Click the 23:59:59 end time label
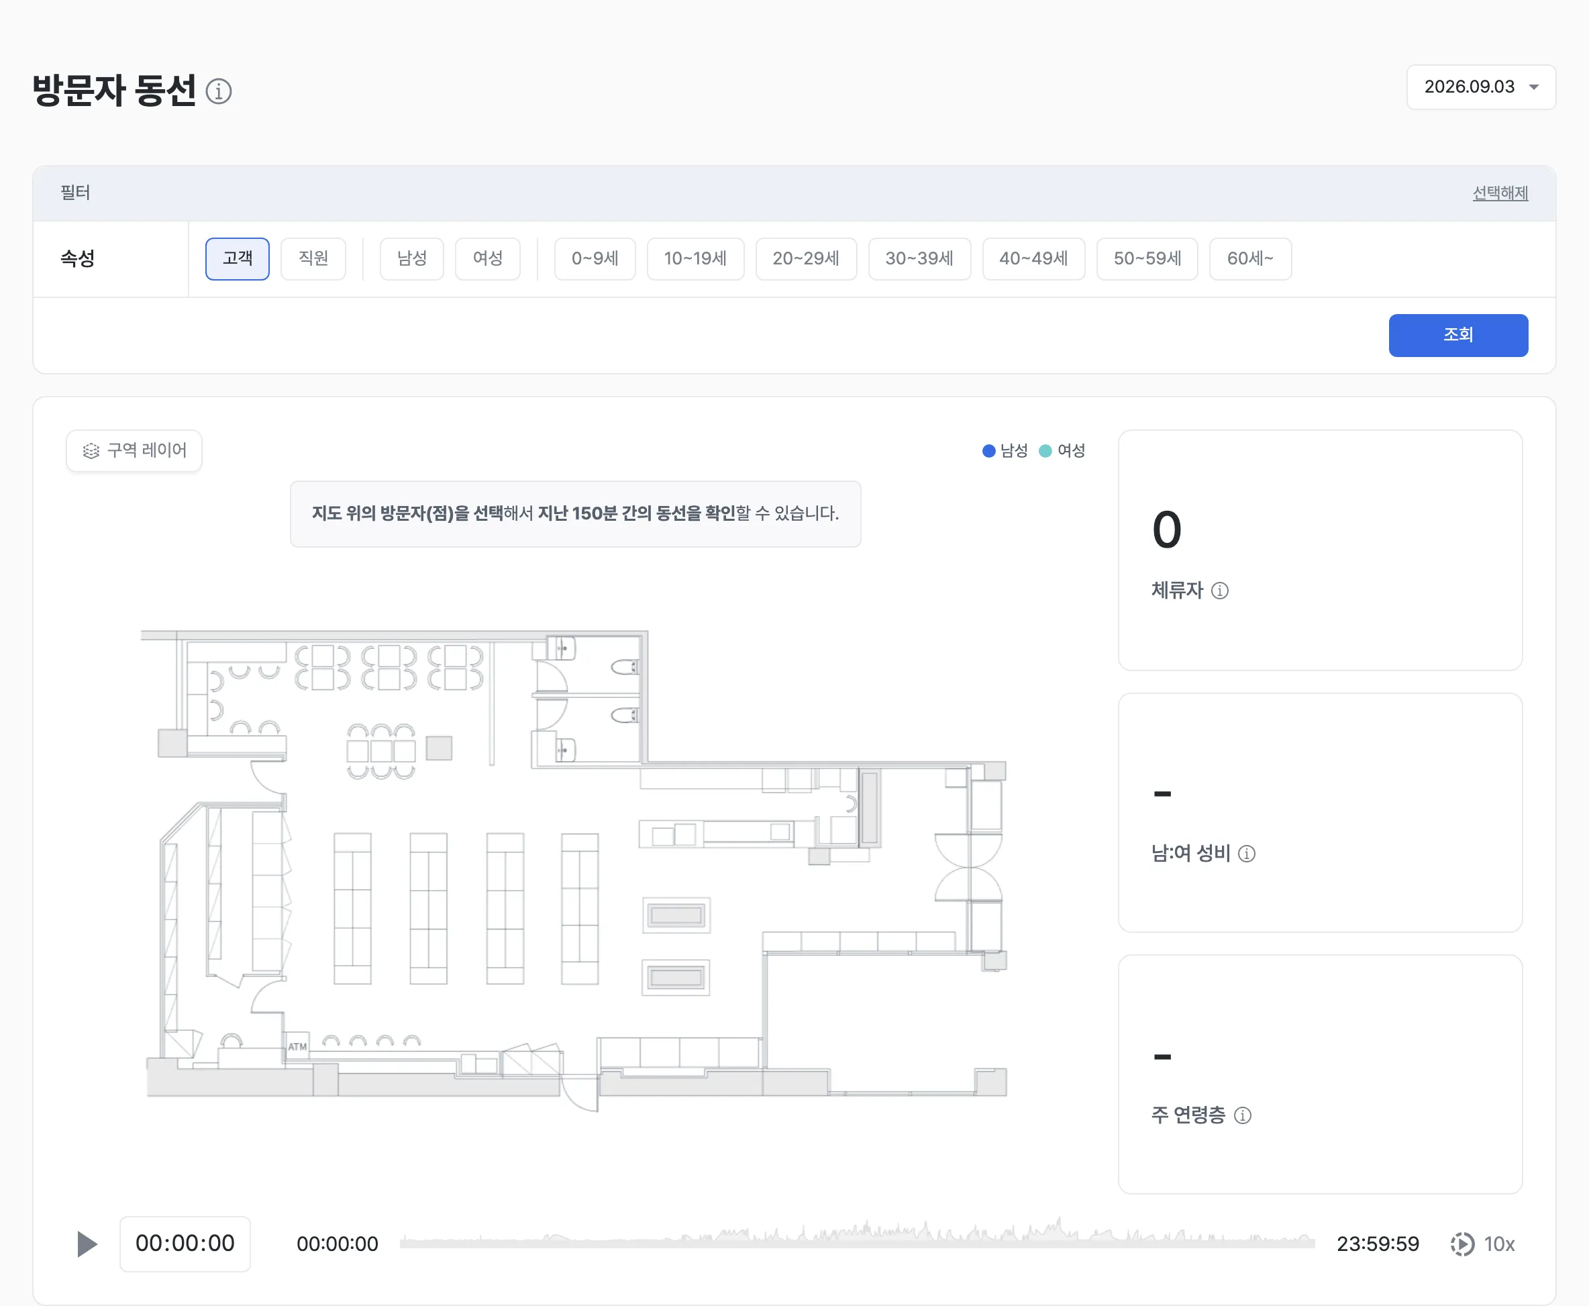 click(1377, 1244)
